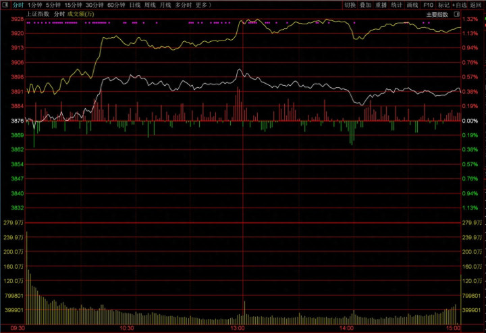Image resolution: width=486 pixels, height=333 pixels.
Task: Select the 60分钟 period tab
Action: 116,5
